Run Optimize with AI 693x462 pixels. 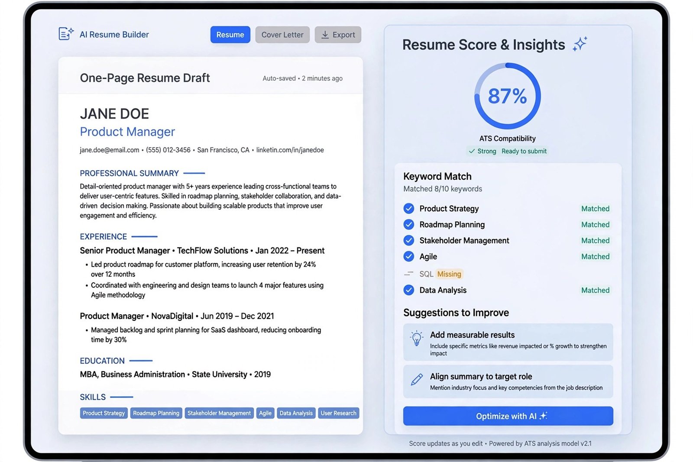click(508, 416)
